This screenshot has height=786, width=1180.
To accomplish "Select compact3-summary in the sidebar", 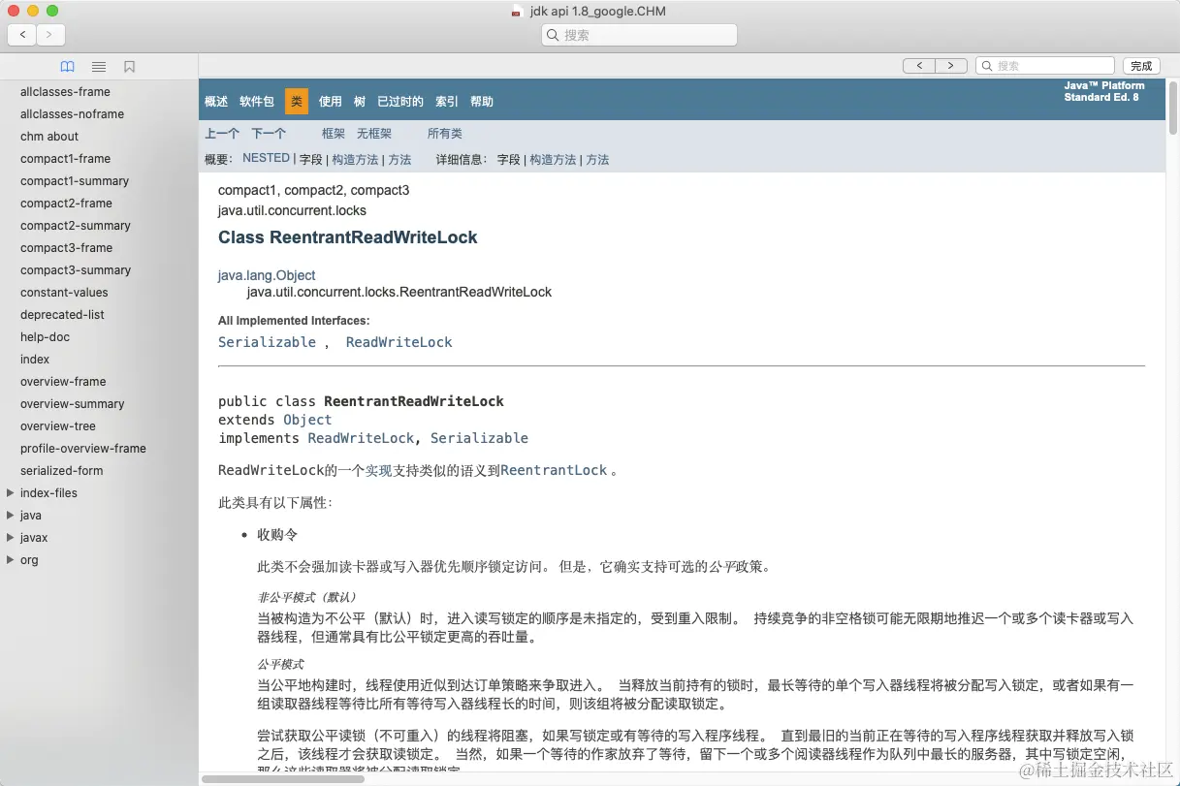I will click(76, 270).
